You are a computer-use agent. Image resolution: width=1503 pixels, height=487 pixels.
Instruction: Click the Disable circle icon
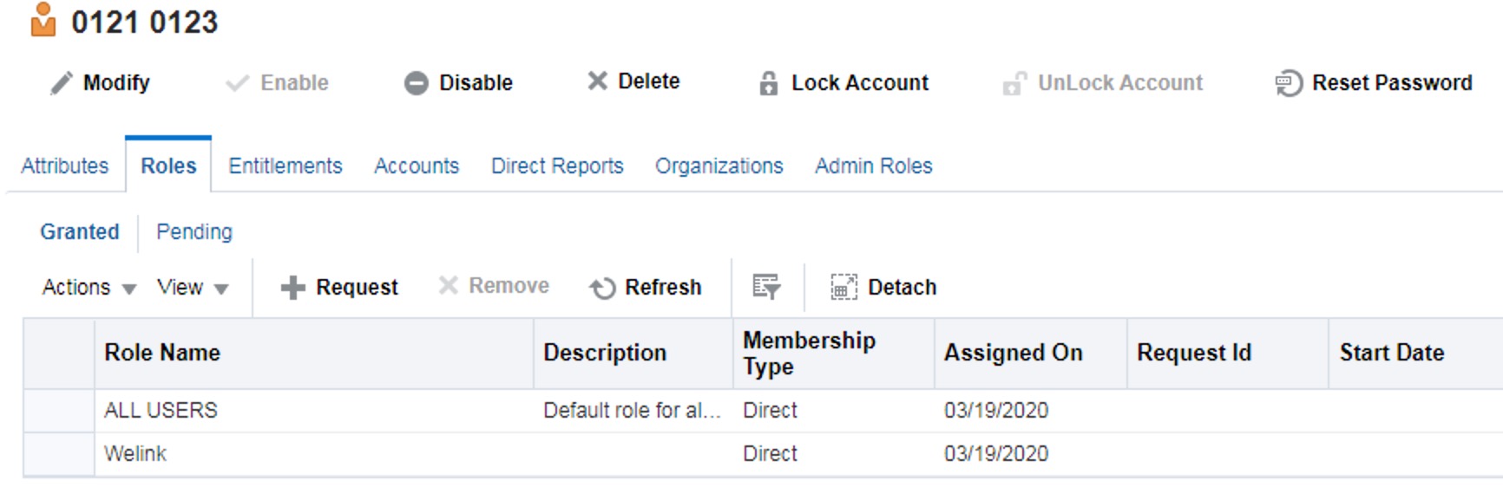[x=417, y=83]
